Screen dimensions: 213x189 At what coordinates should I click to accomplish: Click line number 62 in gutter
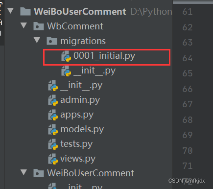(188, 27)
